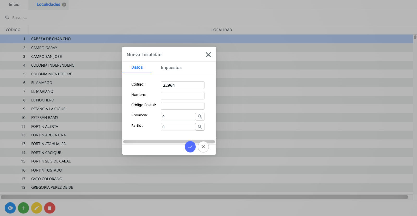417x216 pixels.
Task: Select row COLONIA MONTEFIORE
Action: pyautogui.click(x=206, y=74)
